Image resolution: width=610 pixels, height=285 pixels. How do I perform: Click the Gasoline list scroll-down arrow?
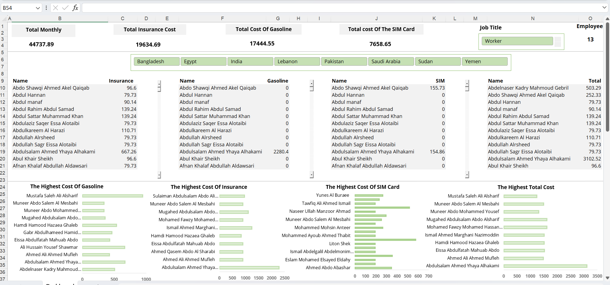tap(312, 175)
